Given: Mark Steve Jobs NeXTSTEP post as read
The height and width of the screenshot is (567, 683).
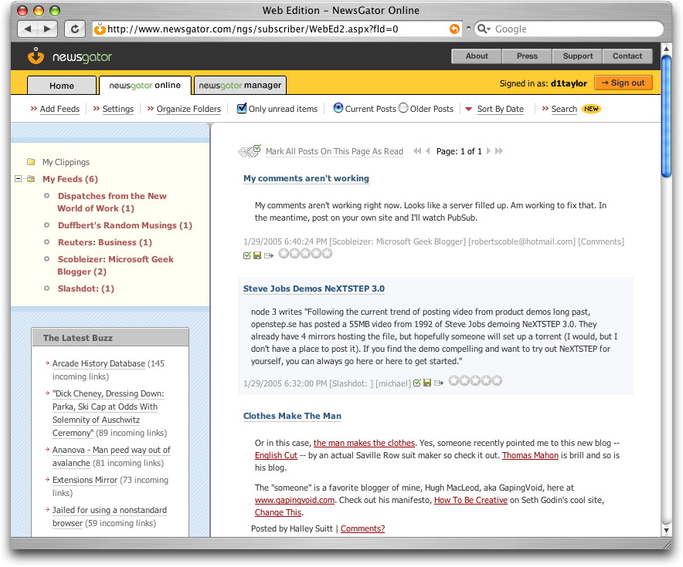Looking at the screenshot, I should click(x=417, y=383).
